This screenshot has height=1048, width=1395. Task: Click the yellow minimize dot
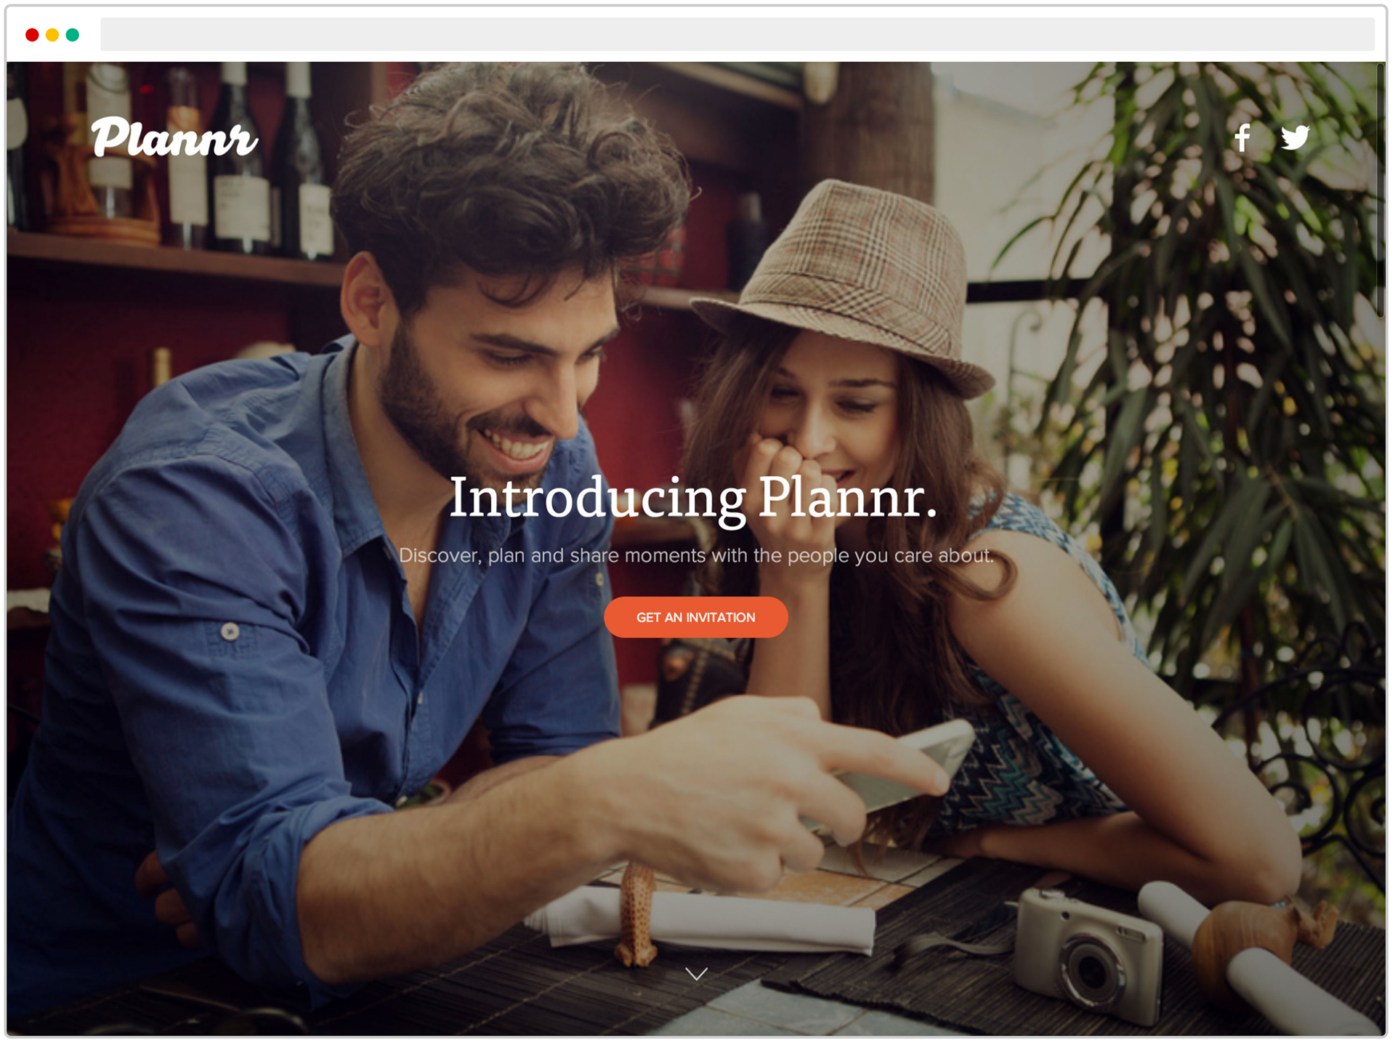52,35
